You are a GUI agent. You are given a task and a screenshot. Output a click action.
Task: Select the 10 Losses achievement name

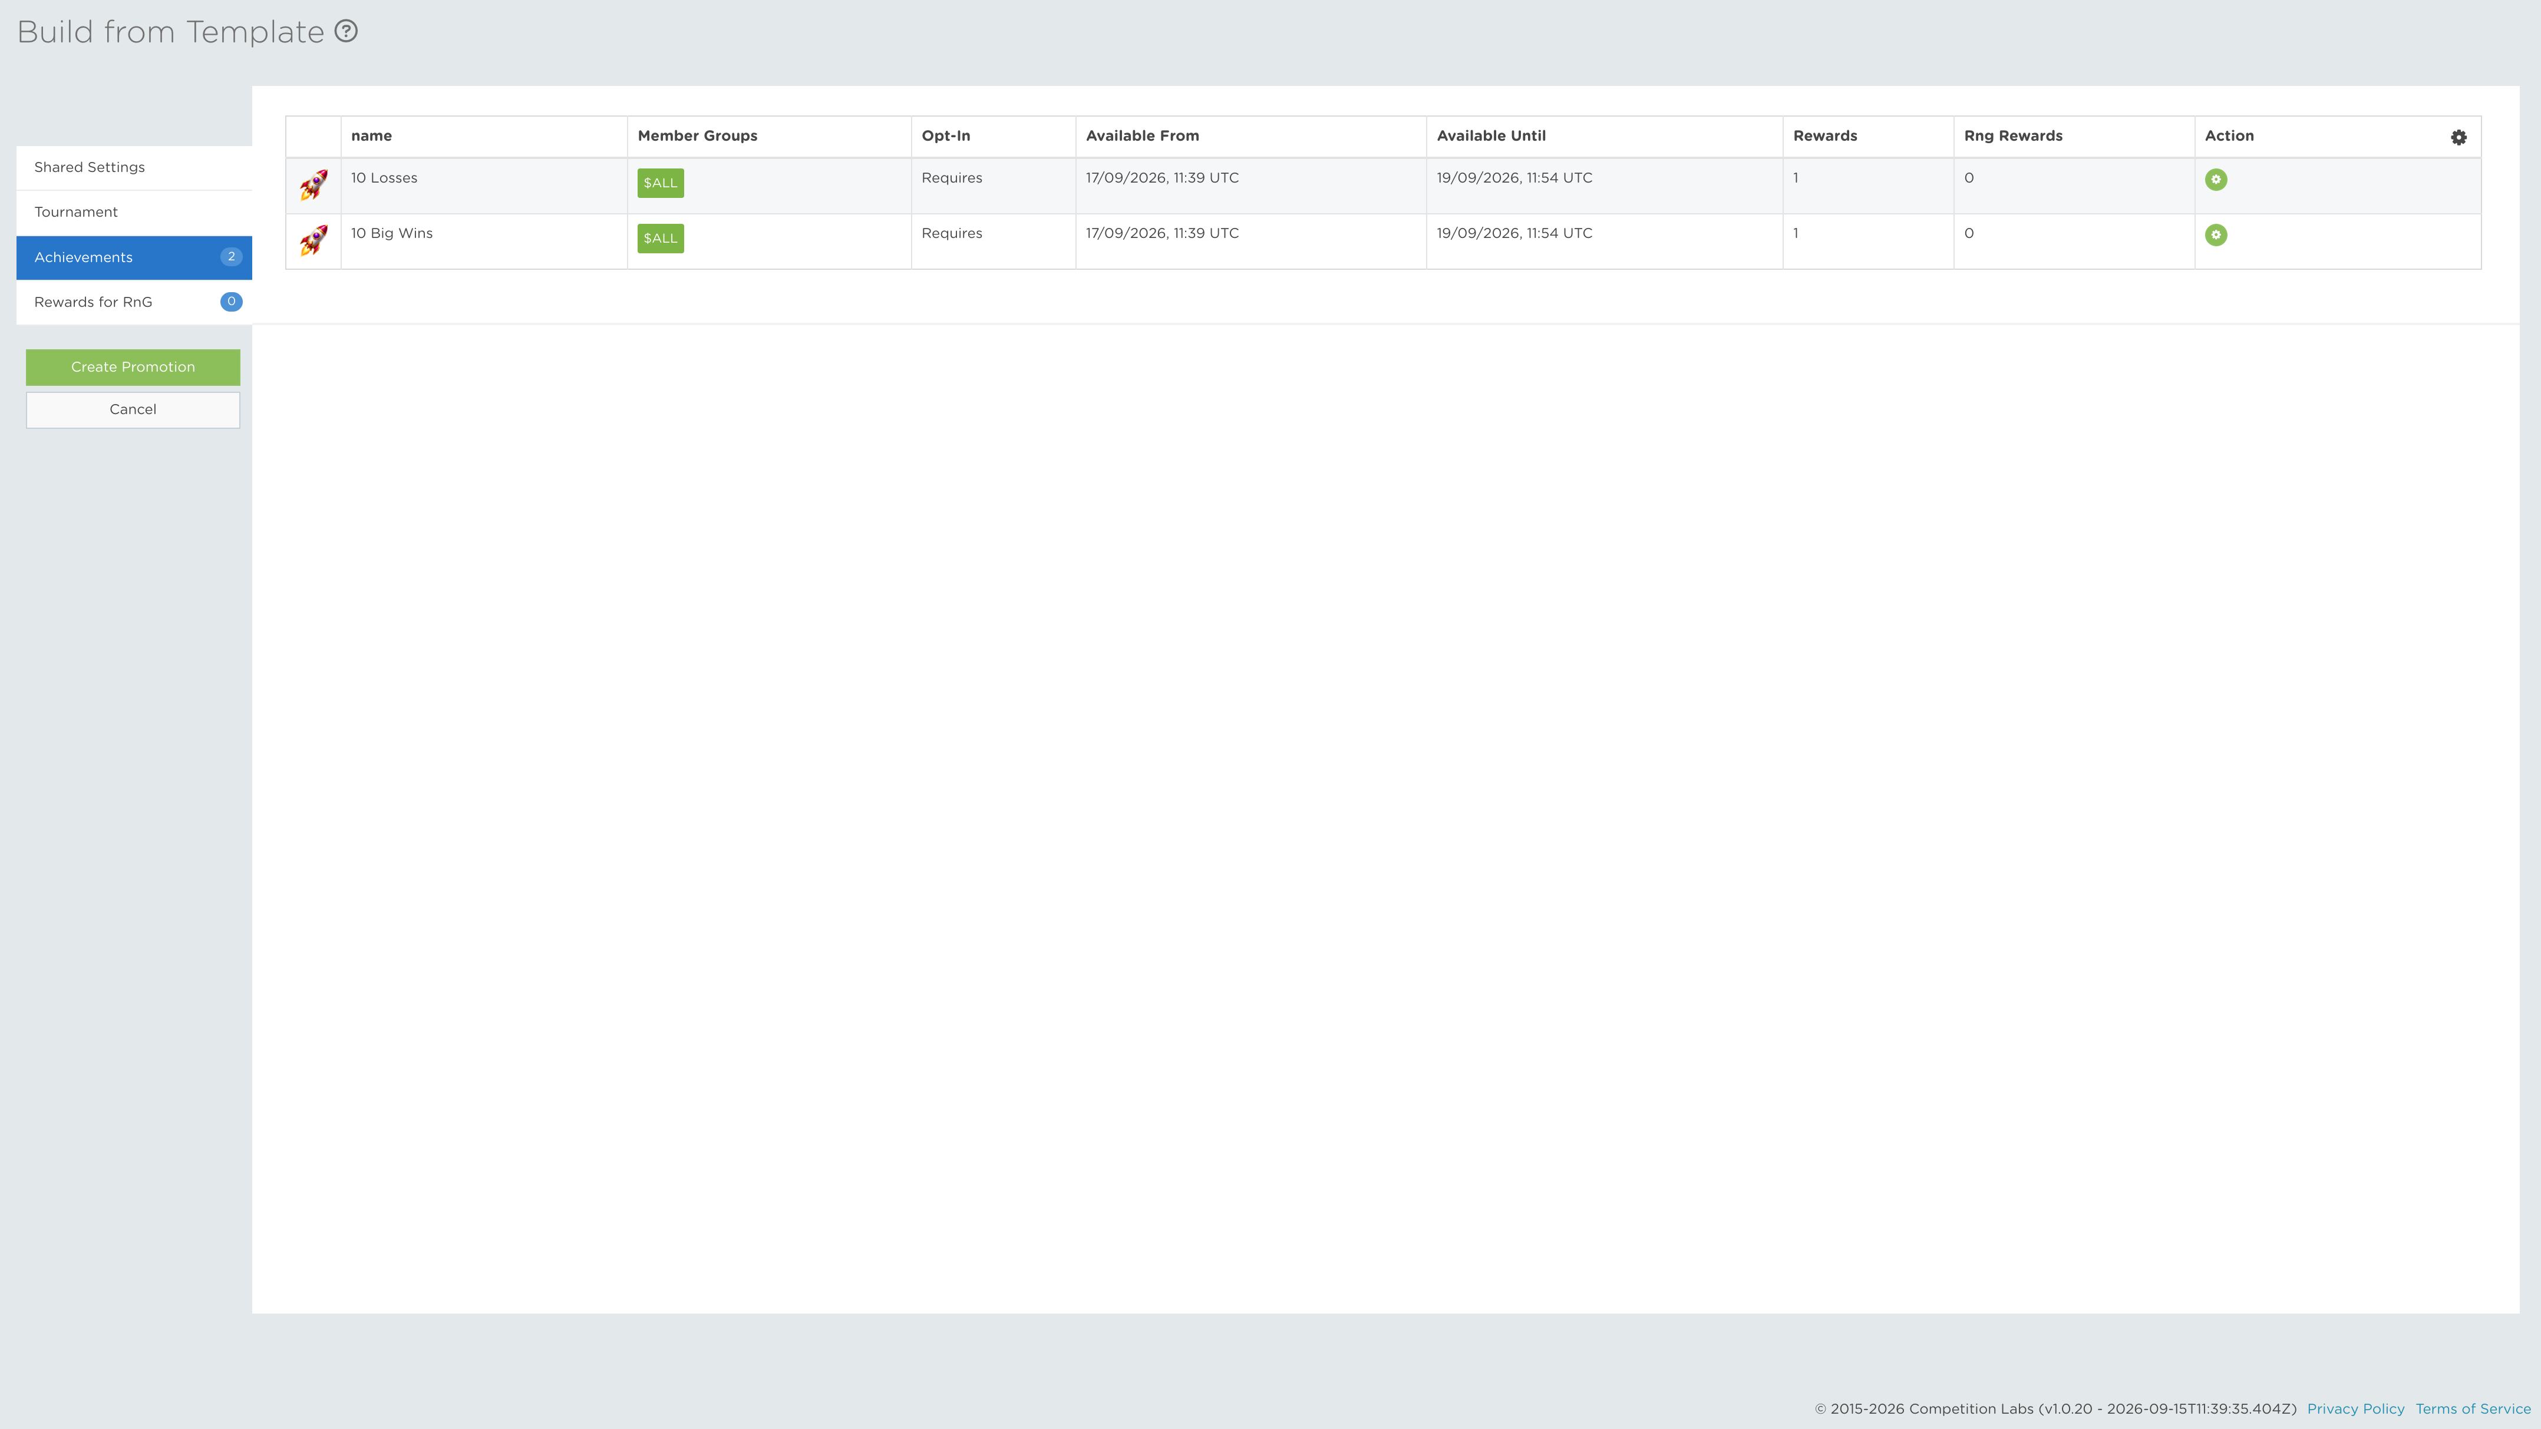click(x=384, y=177)
